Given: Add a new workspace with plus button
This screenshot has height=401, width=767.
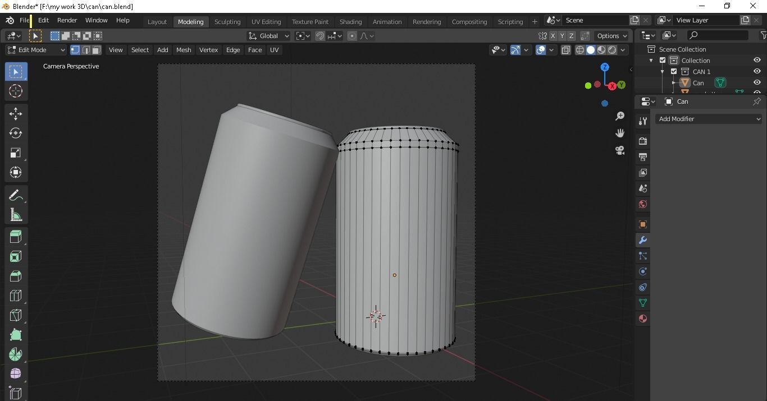Looking at the screenshot, I should [535, 22].
